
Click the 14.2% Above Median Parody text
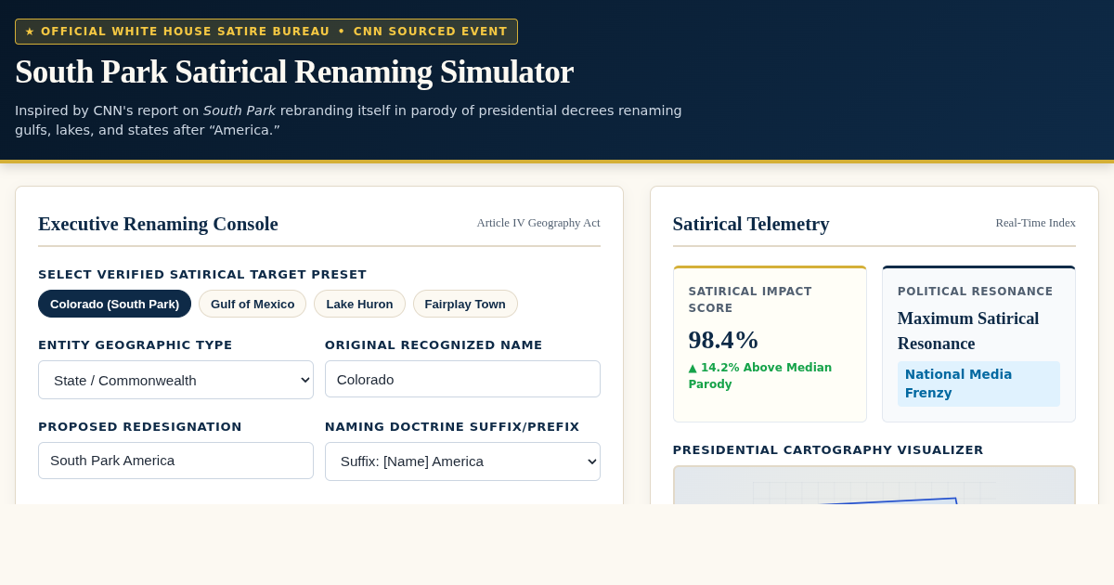click(760, 376)
